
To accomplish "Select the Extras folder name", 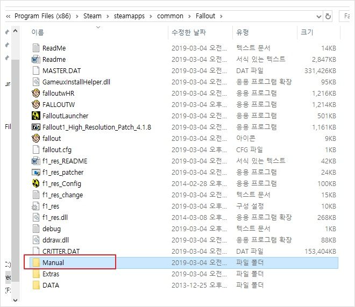I will tap(51, 274).
